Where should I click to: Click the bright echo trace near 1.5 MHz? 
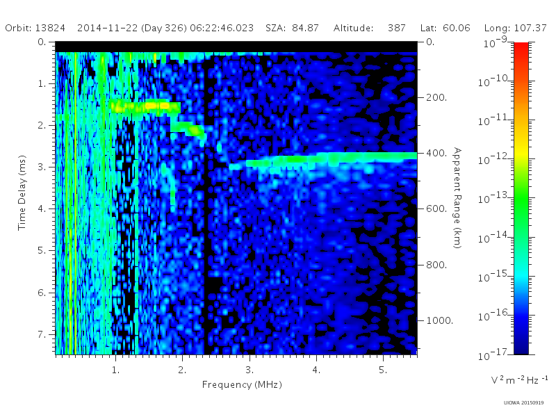coord(145,106)
